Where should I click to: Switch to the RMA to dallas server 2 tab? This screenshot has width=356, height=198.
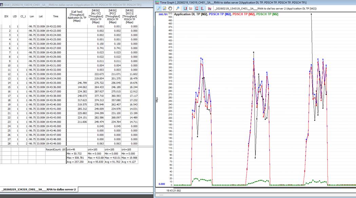coord(39,189)
